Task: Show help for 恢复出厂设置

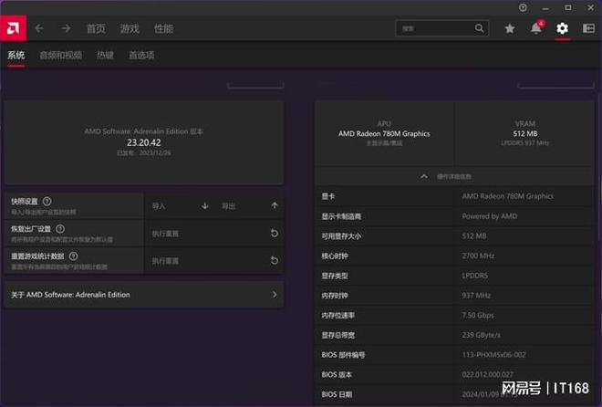Action: coord(60,229)
